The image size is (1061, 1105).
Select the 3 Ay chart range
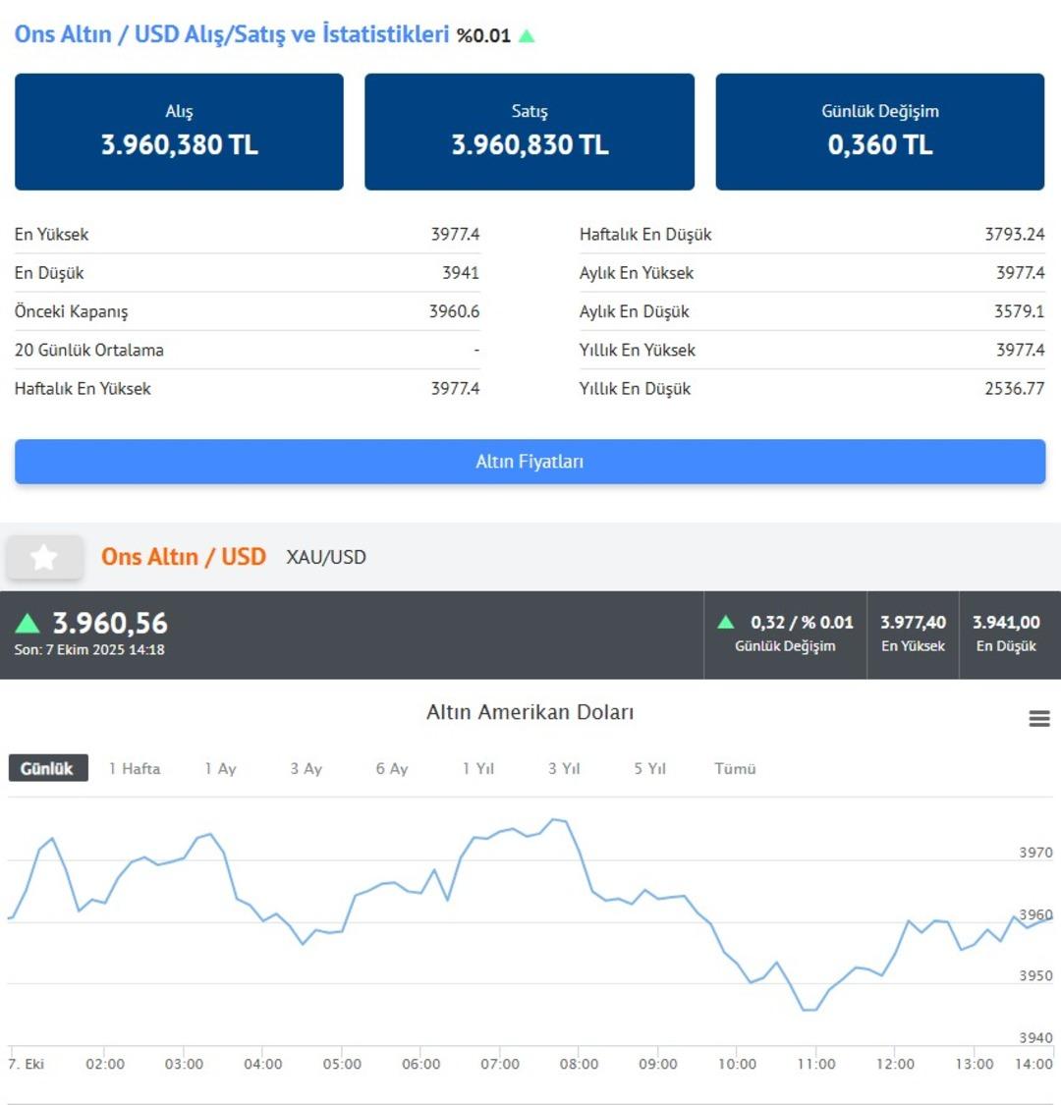(306, 768)
